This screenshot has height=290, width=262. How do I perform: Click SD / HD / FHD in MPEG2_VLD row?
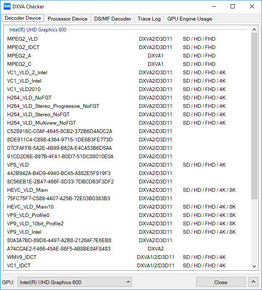pyautogui.click(x=199, y=39)
